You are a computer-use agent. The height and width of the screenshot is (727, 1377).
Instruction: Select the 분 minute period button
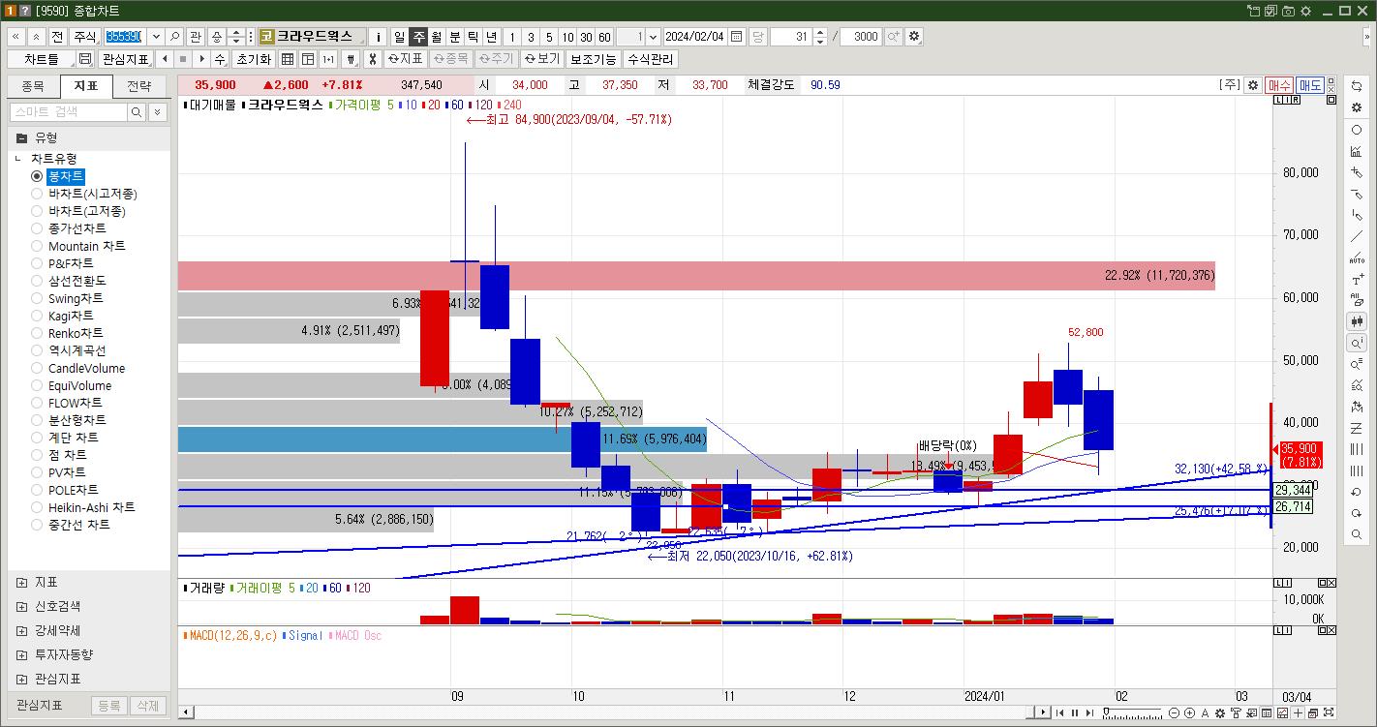[x=455, y=37]
